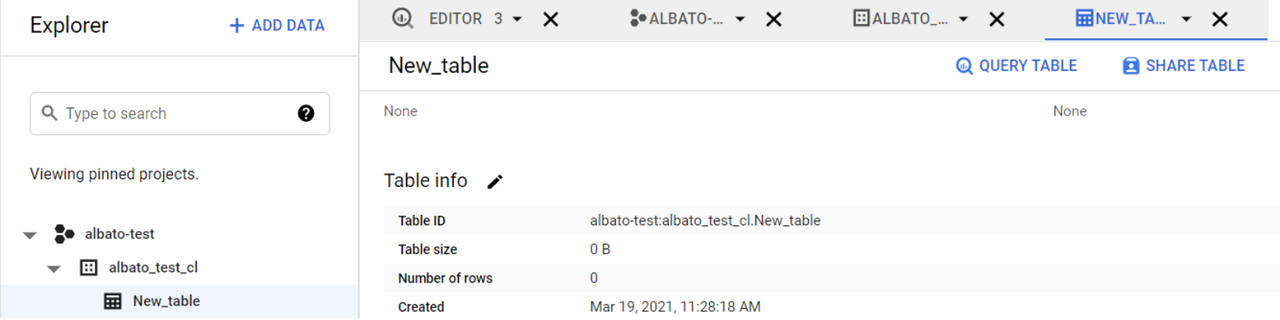Click the SHARE TABLE button

click(x=1184, y=66)
